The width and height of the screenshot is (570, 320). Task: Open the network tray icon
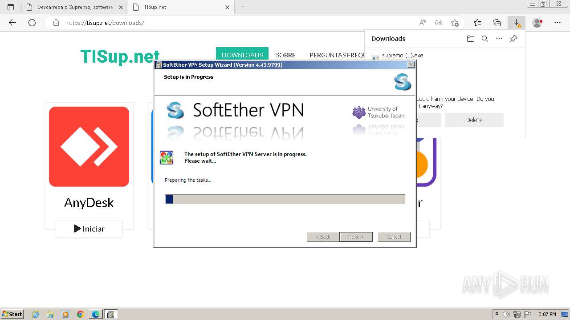tap(517, 314)
